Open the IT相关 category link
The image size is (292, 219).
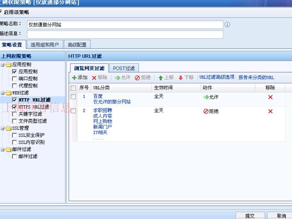100,132
